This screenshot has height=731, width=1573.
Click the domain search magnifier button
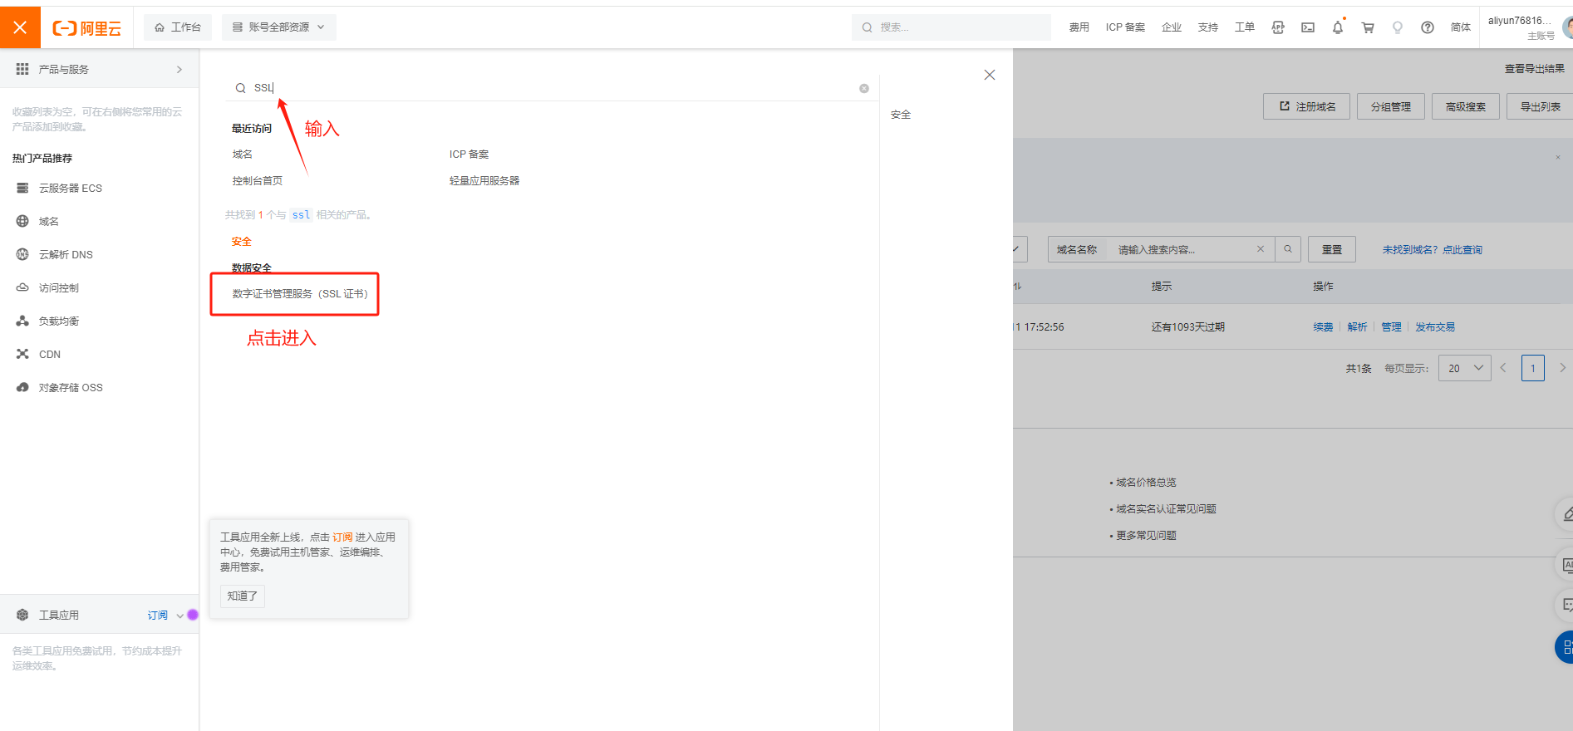(x=1288, y=249)
